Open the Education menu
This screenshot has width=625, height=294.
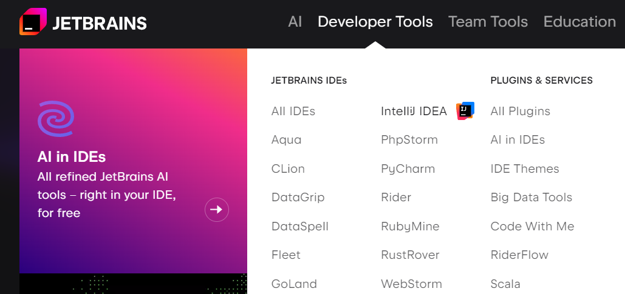[x=579, y=21]
